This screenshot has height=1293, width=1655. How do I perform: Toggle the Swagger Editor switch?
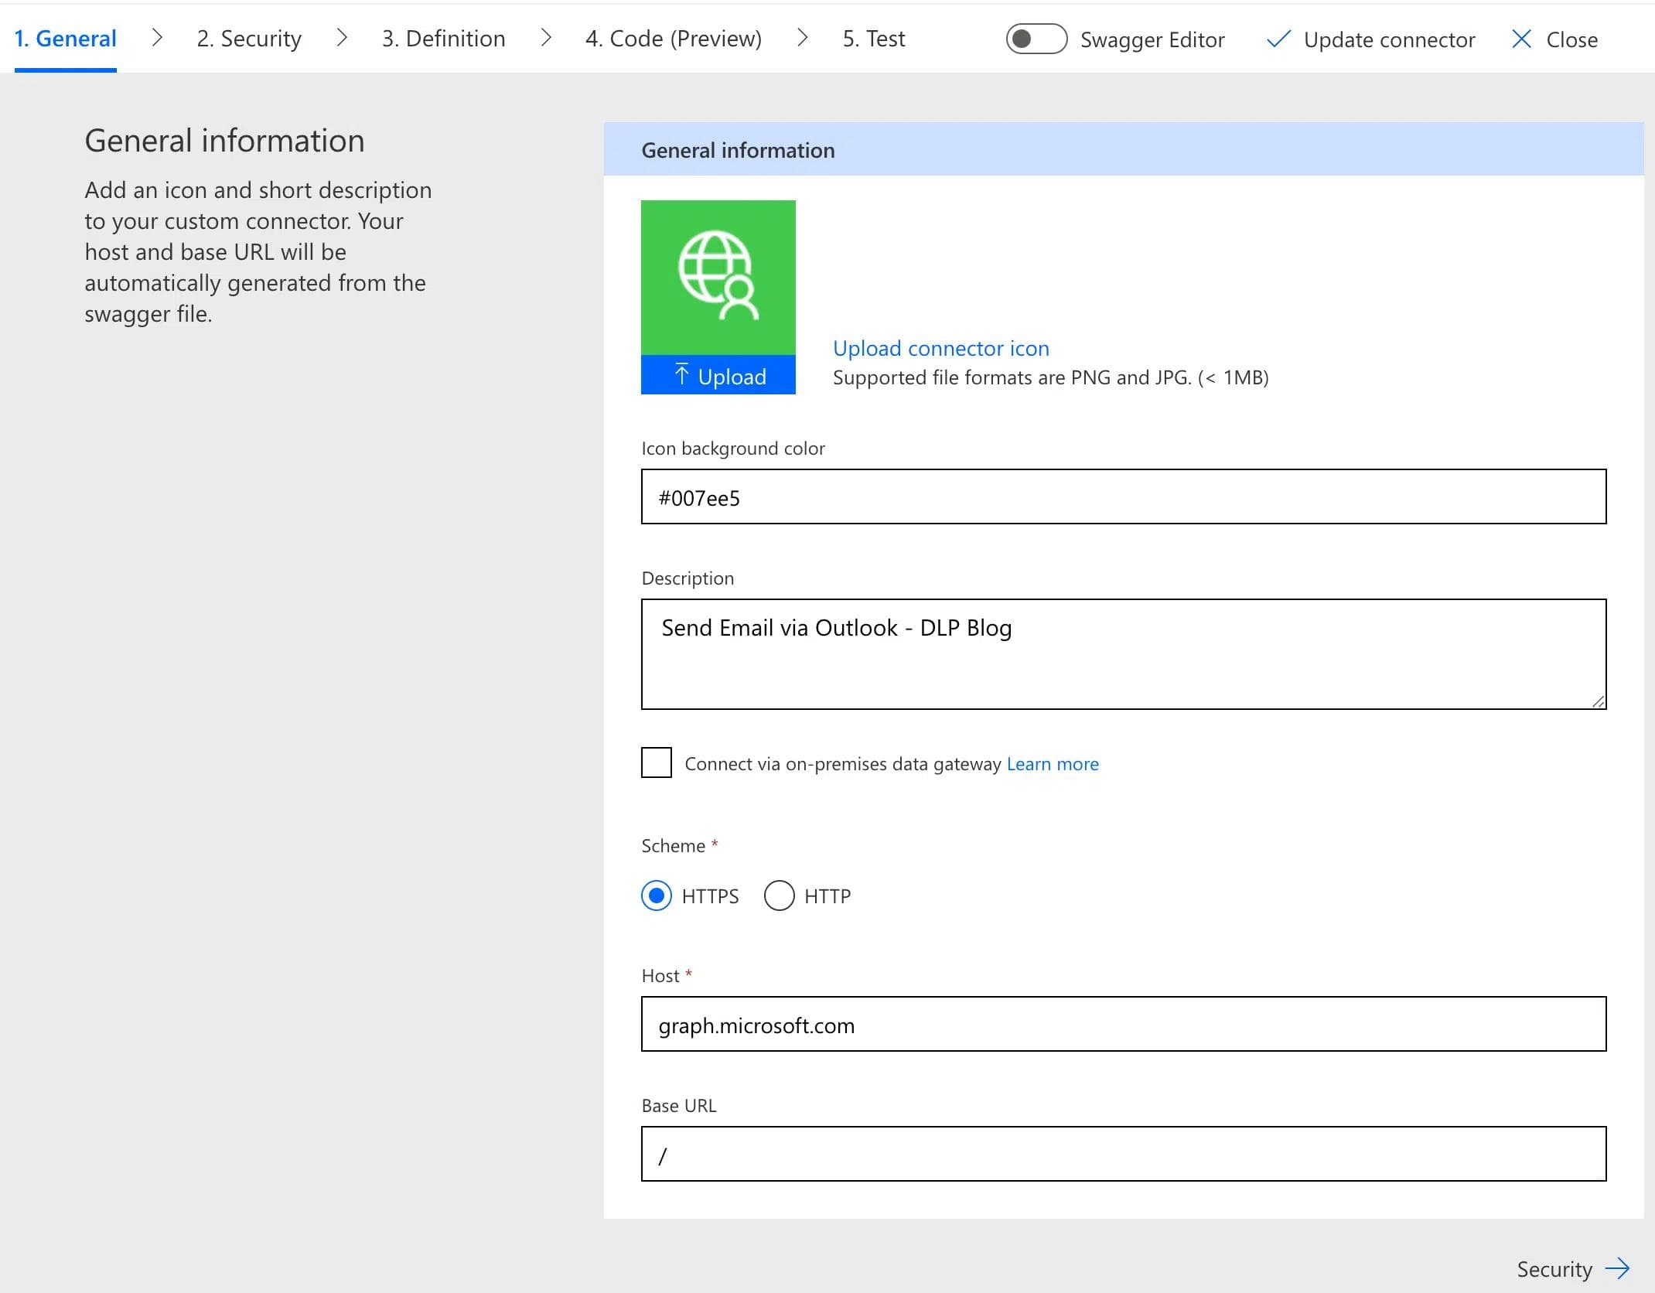tap(1036, 39)
